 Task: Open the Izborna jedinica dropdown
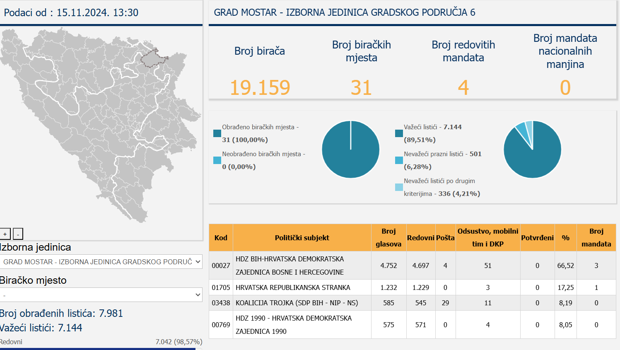click(x=101, y=262)
